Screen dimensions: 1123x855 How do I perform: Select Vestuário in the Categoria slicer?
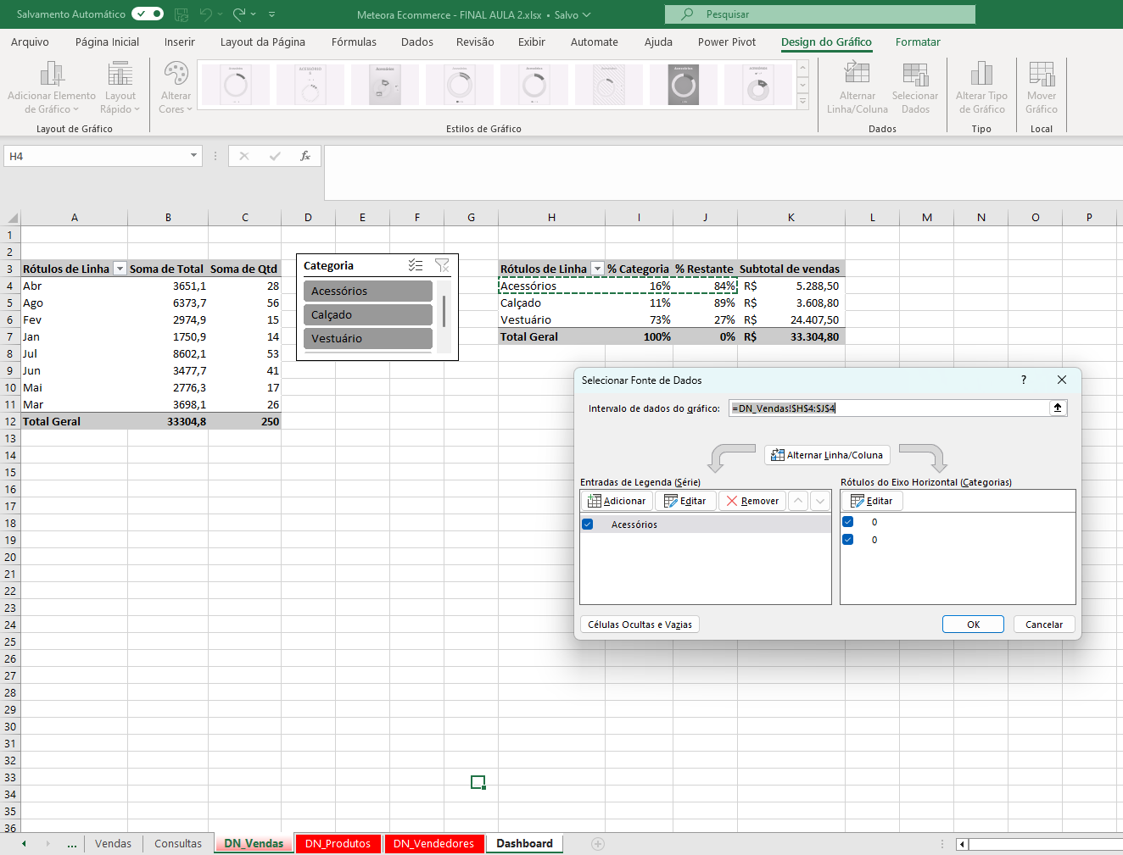368,338
